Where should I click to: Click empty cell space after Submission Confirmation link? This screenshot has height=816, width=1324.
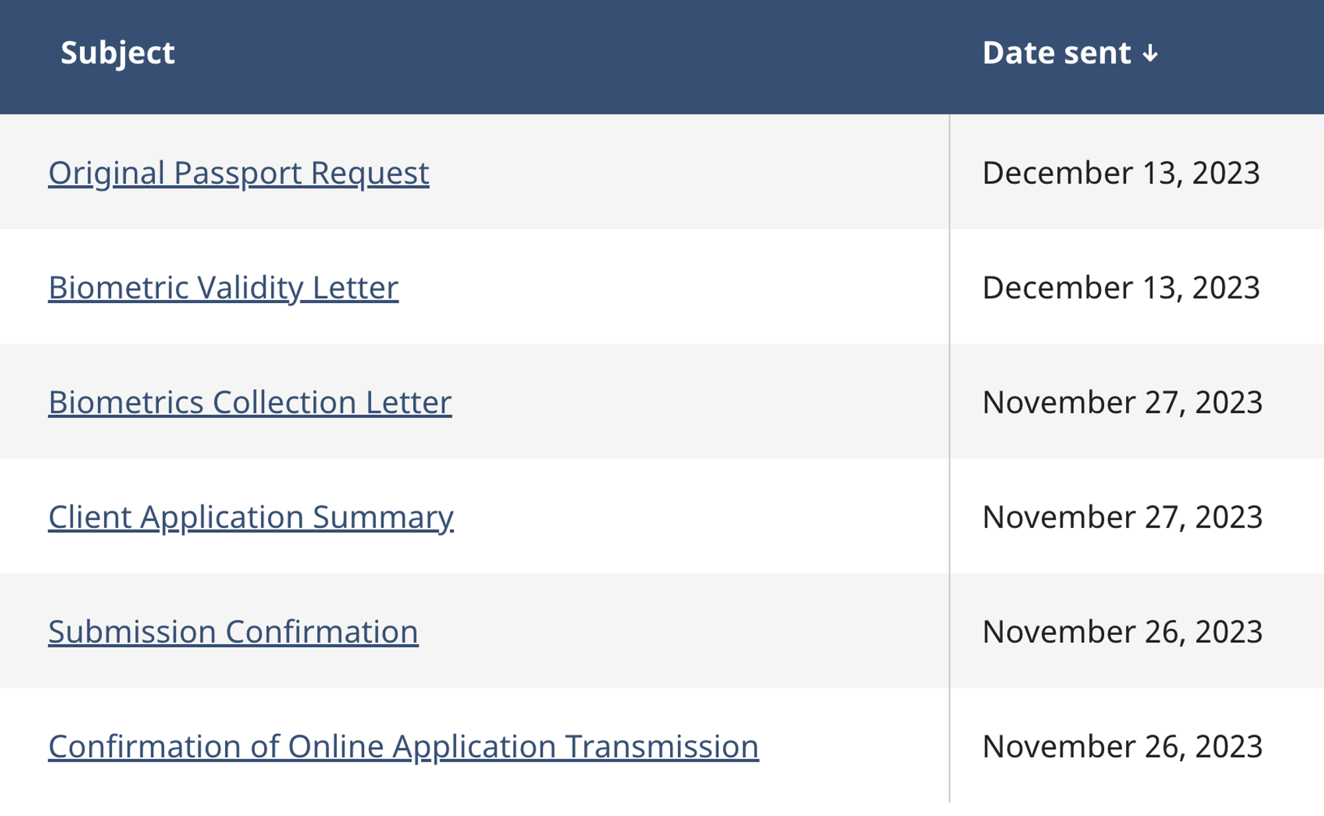click(x=682, y=631)
